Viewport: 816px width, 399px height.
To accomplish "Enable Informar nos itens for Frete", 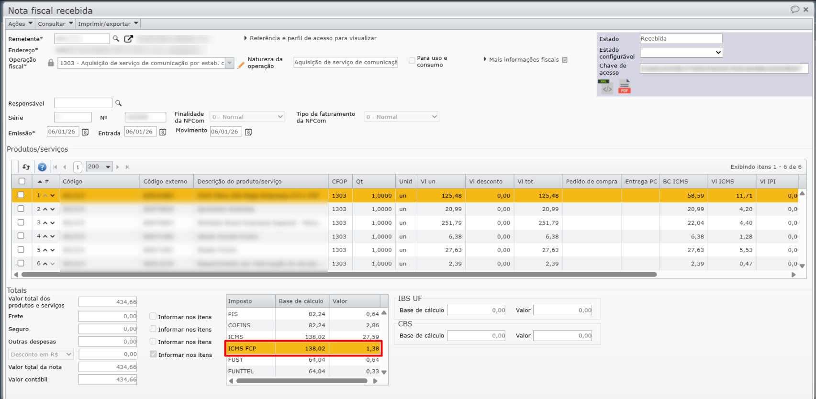I will tap(153, 316).
